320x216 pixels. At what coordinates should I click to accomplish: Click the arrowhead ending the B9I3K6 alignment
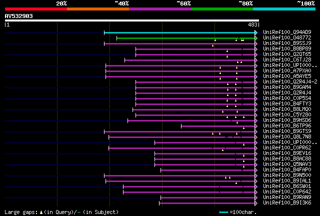256,203
